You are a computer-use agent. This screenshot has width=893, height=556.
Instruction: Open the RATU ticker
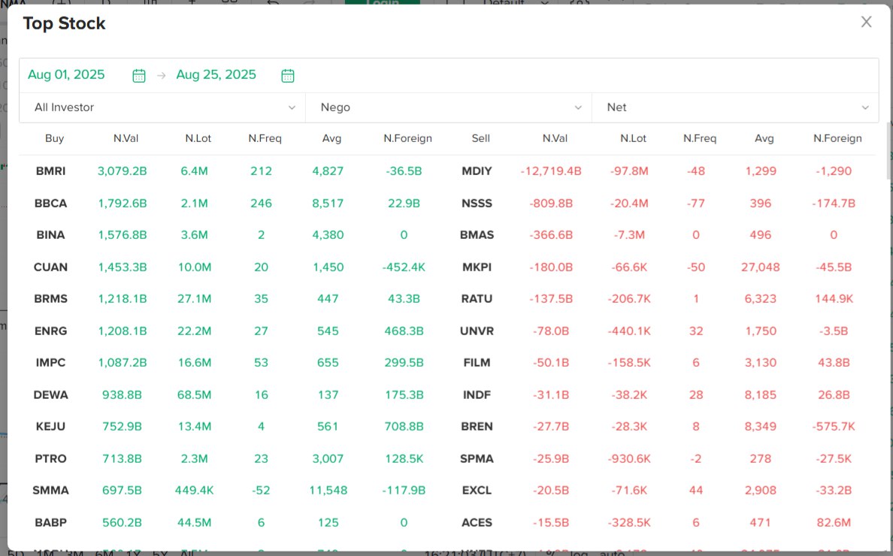click(477, 299)
